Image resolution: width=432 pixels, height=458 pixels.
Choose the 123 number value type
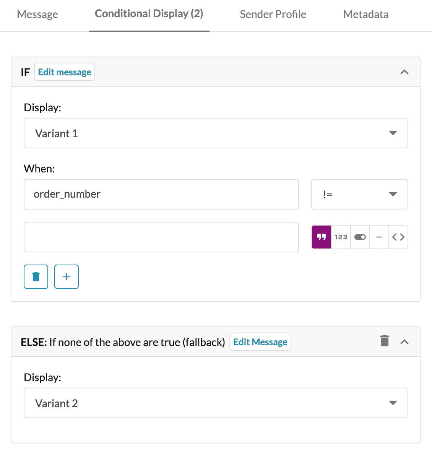pos(341,237)
